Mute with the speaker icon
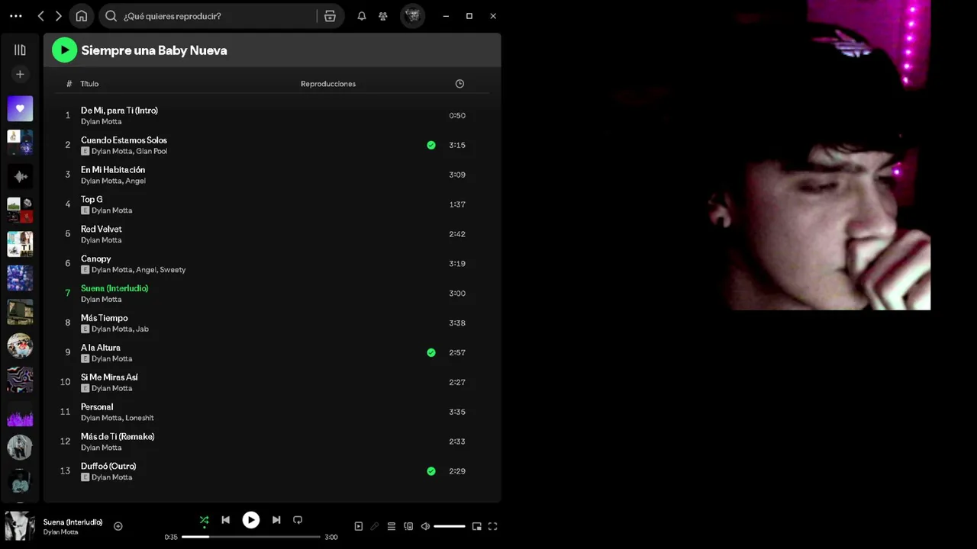Viewport: 977px width, 549px height. pos(425,526)
